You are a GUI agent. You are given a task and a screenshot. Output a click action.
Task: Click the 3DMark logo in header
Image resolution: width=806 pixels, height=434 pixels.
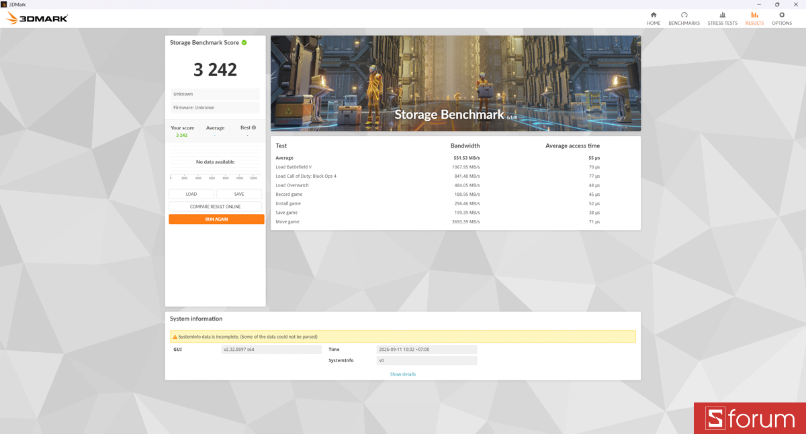coord(37,19)
